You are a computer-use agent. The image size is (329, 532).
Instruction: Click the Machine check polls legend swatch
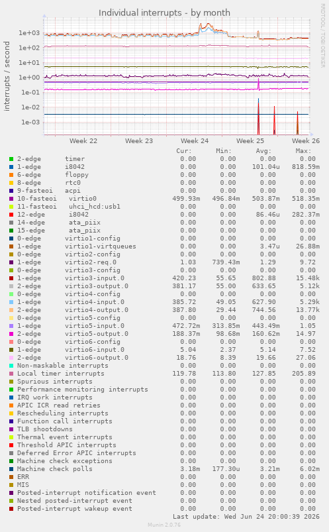tap(11, 469)
